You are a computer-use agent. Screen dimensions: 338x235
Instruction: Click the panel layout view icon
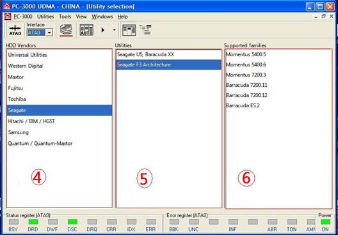pos(129,30)
